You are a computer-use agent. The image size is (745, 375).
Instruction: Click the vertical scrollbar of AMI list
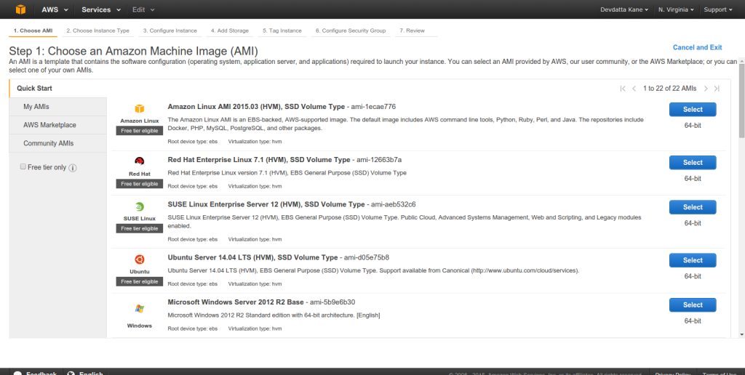point(741,100)
